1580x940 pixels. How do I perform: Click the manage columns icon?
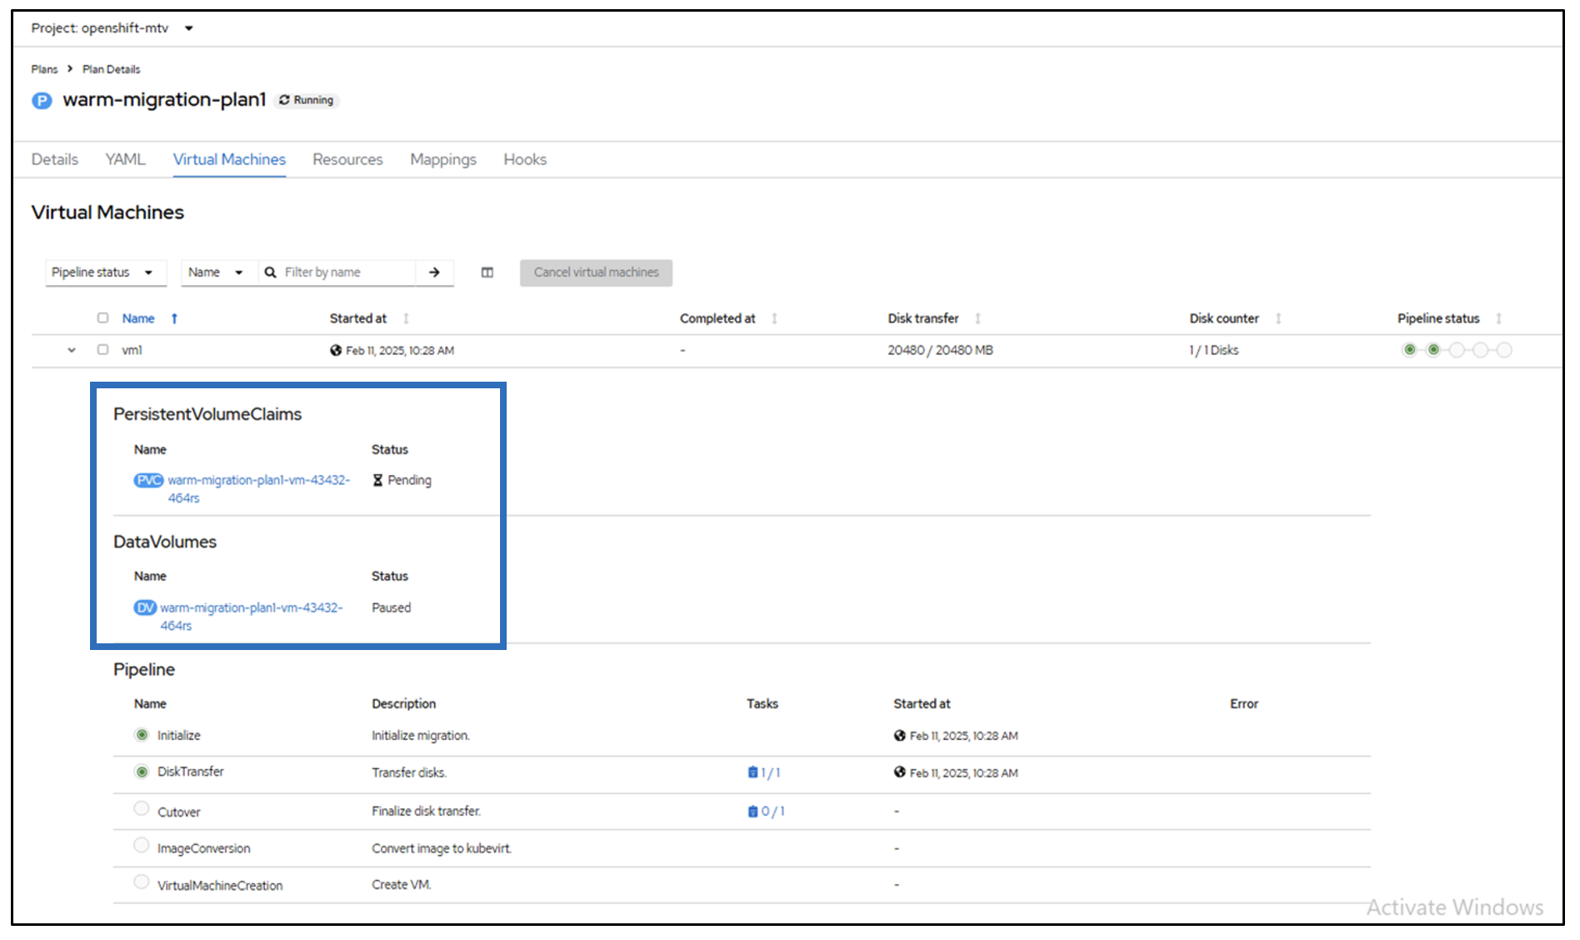tap(487, 272)
